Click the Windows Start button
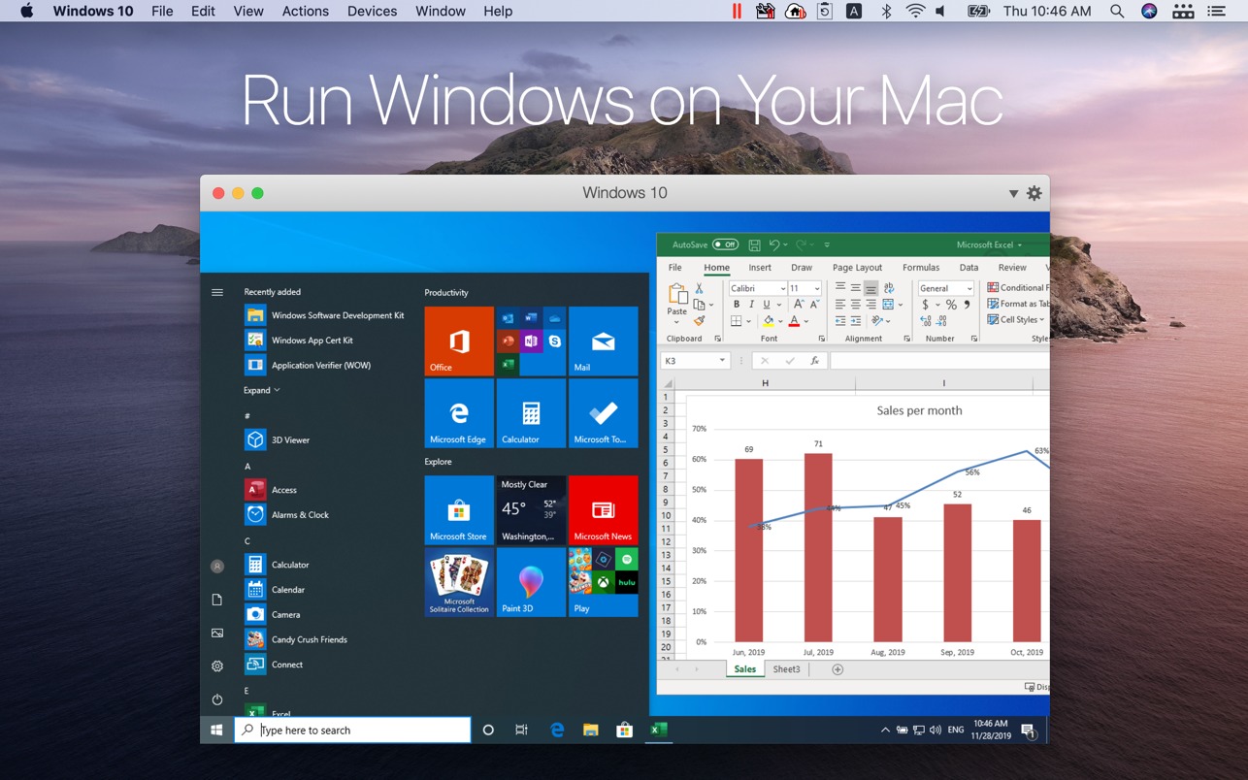 [x=216, y=730]
